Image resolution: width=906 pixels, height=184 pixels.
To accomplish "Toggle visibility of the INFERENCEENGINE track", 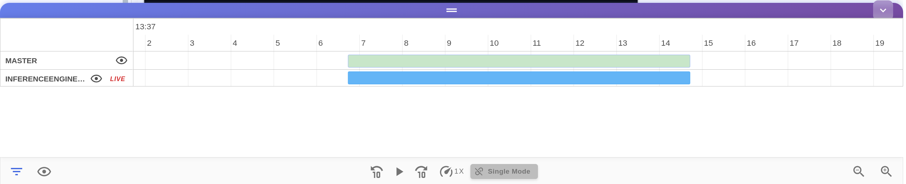I will point(96,79).
